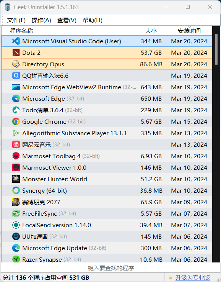Click the LocalSend icon

tap(16, 225)
